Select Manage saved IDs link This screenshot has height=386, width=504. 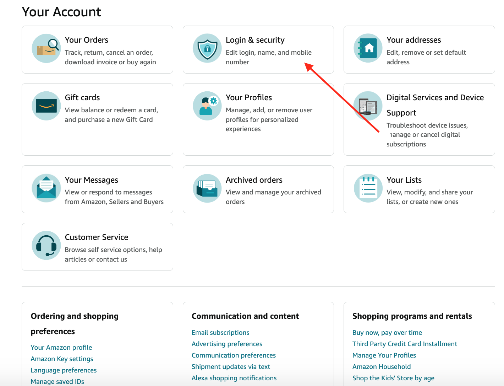click(57, 382)
